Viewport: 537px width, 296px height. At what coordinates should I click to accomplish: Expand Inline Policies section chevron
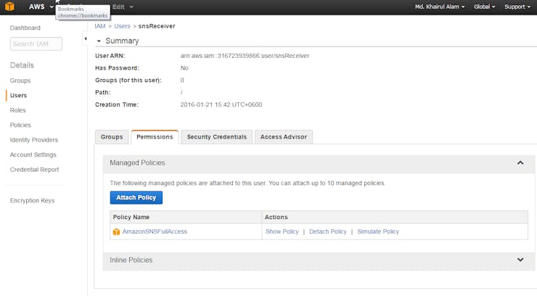(x=520, y=260)
